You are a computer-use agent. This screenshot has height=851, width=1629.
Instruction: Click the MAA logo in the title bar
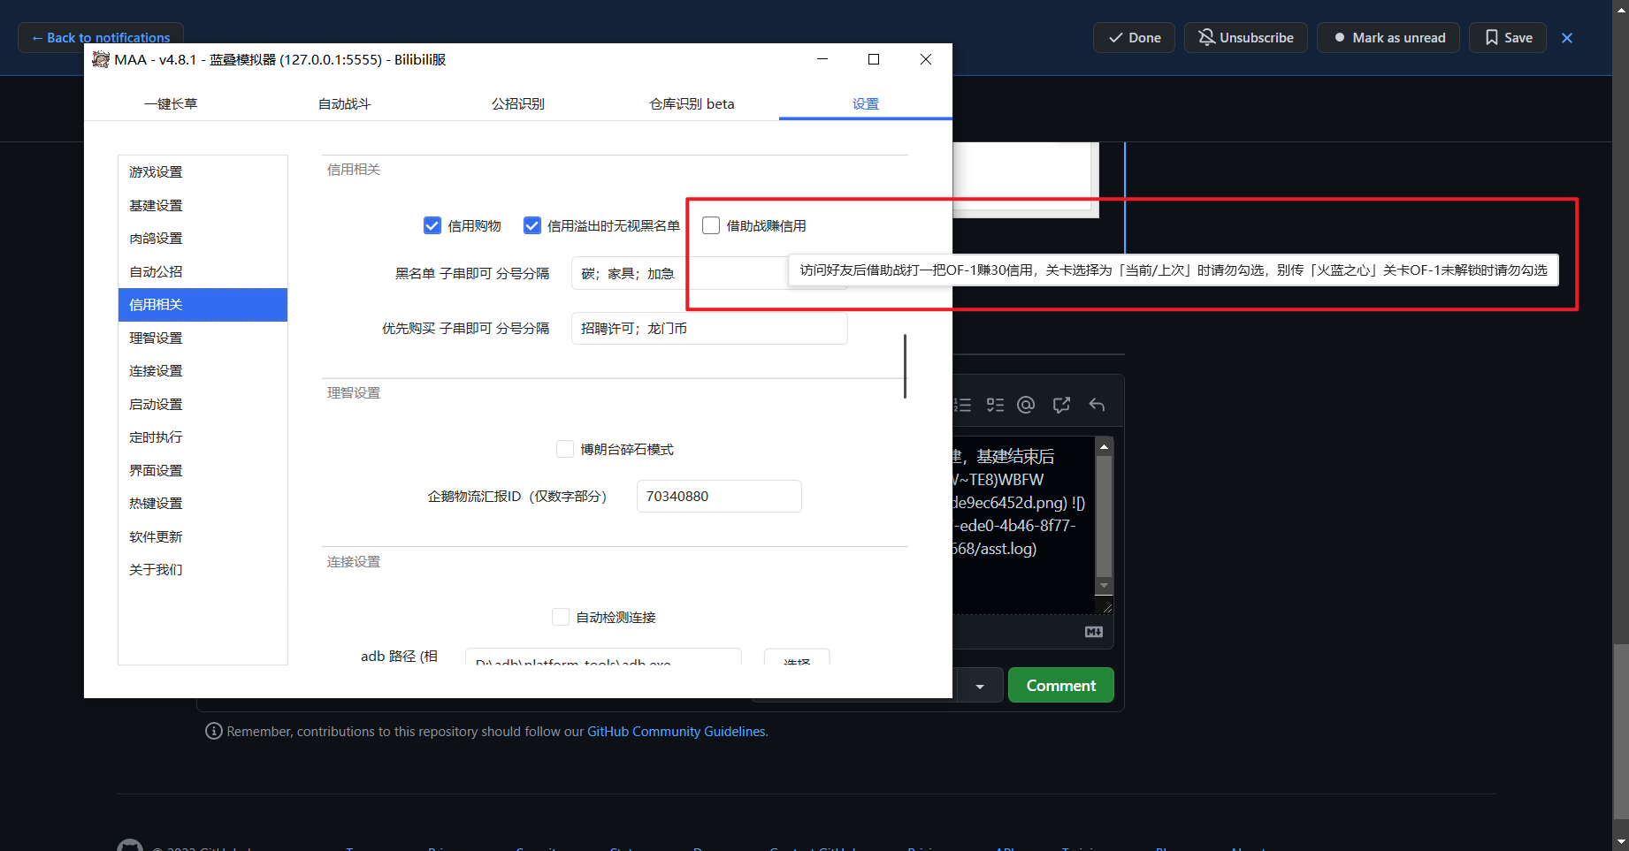(x=100, y=59)
